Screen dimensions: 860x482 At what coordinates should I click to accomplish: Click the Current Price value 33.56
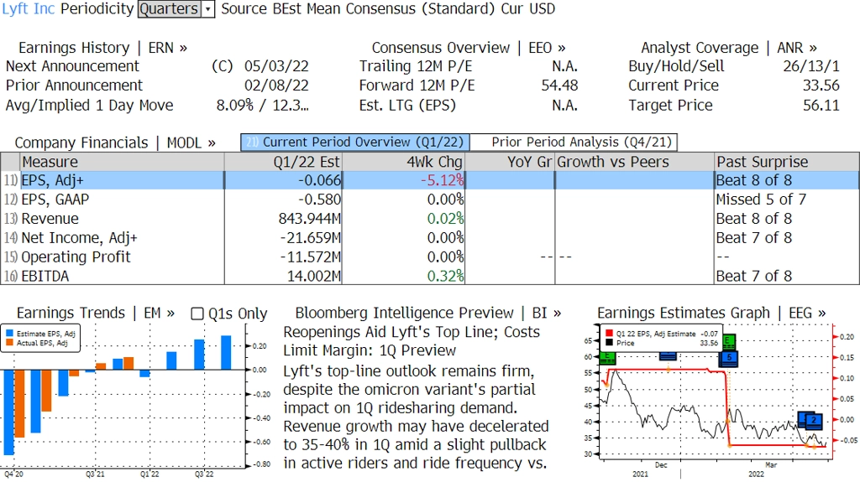point(821,86)
